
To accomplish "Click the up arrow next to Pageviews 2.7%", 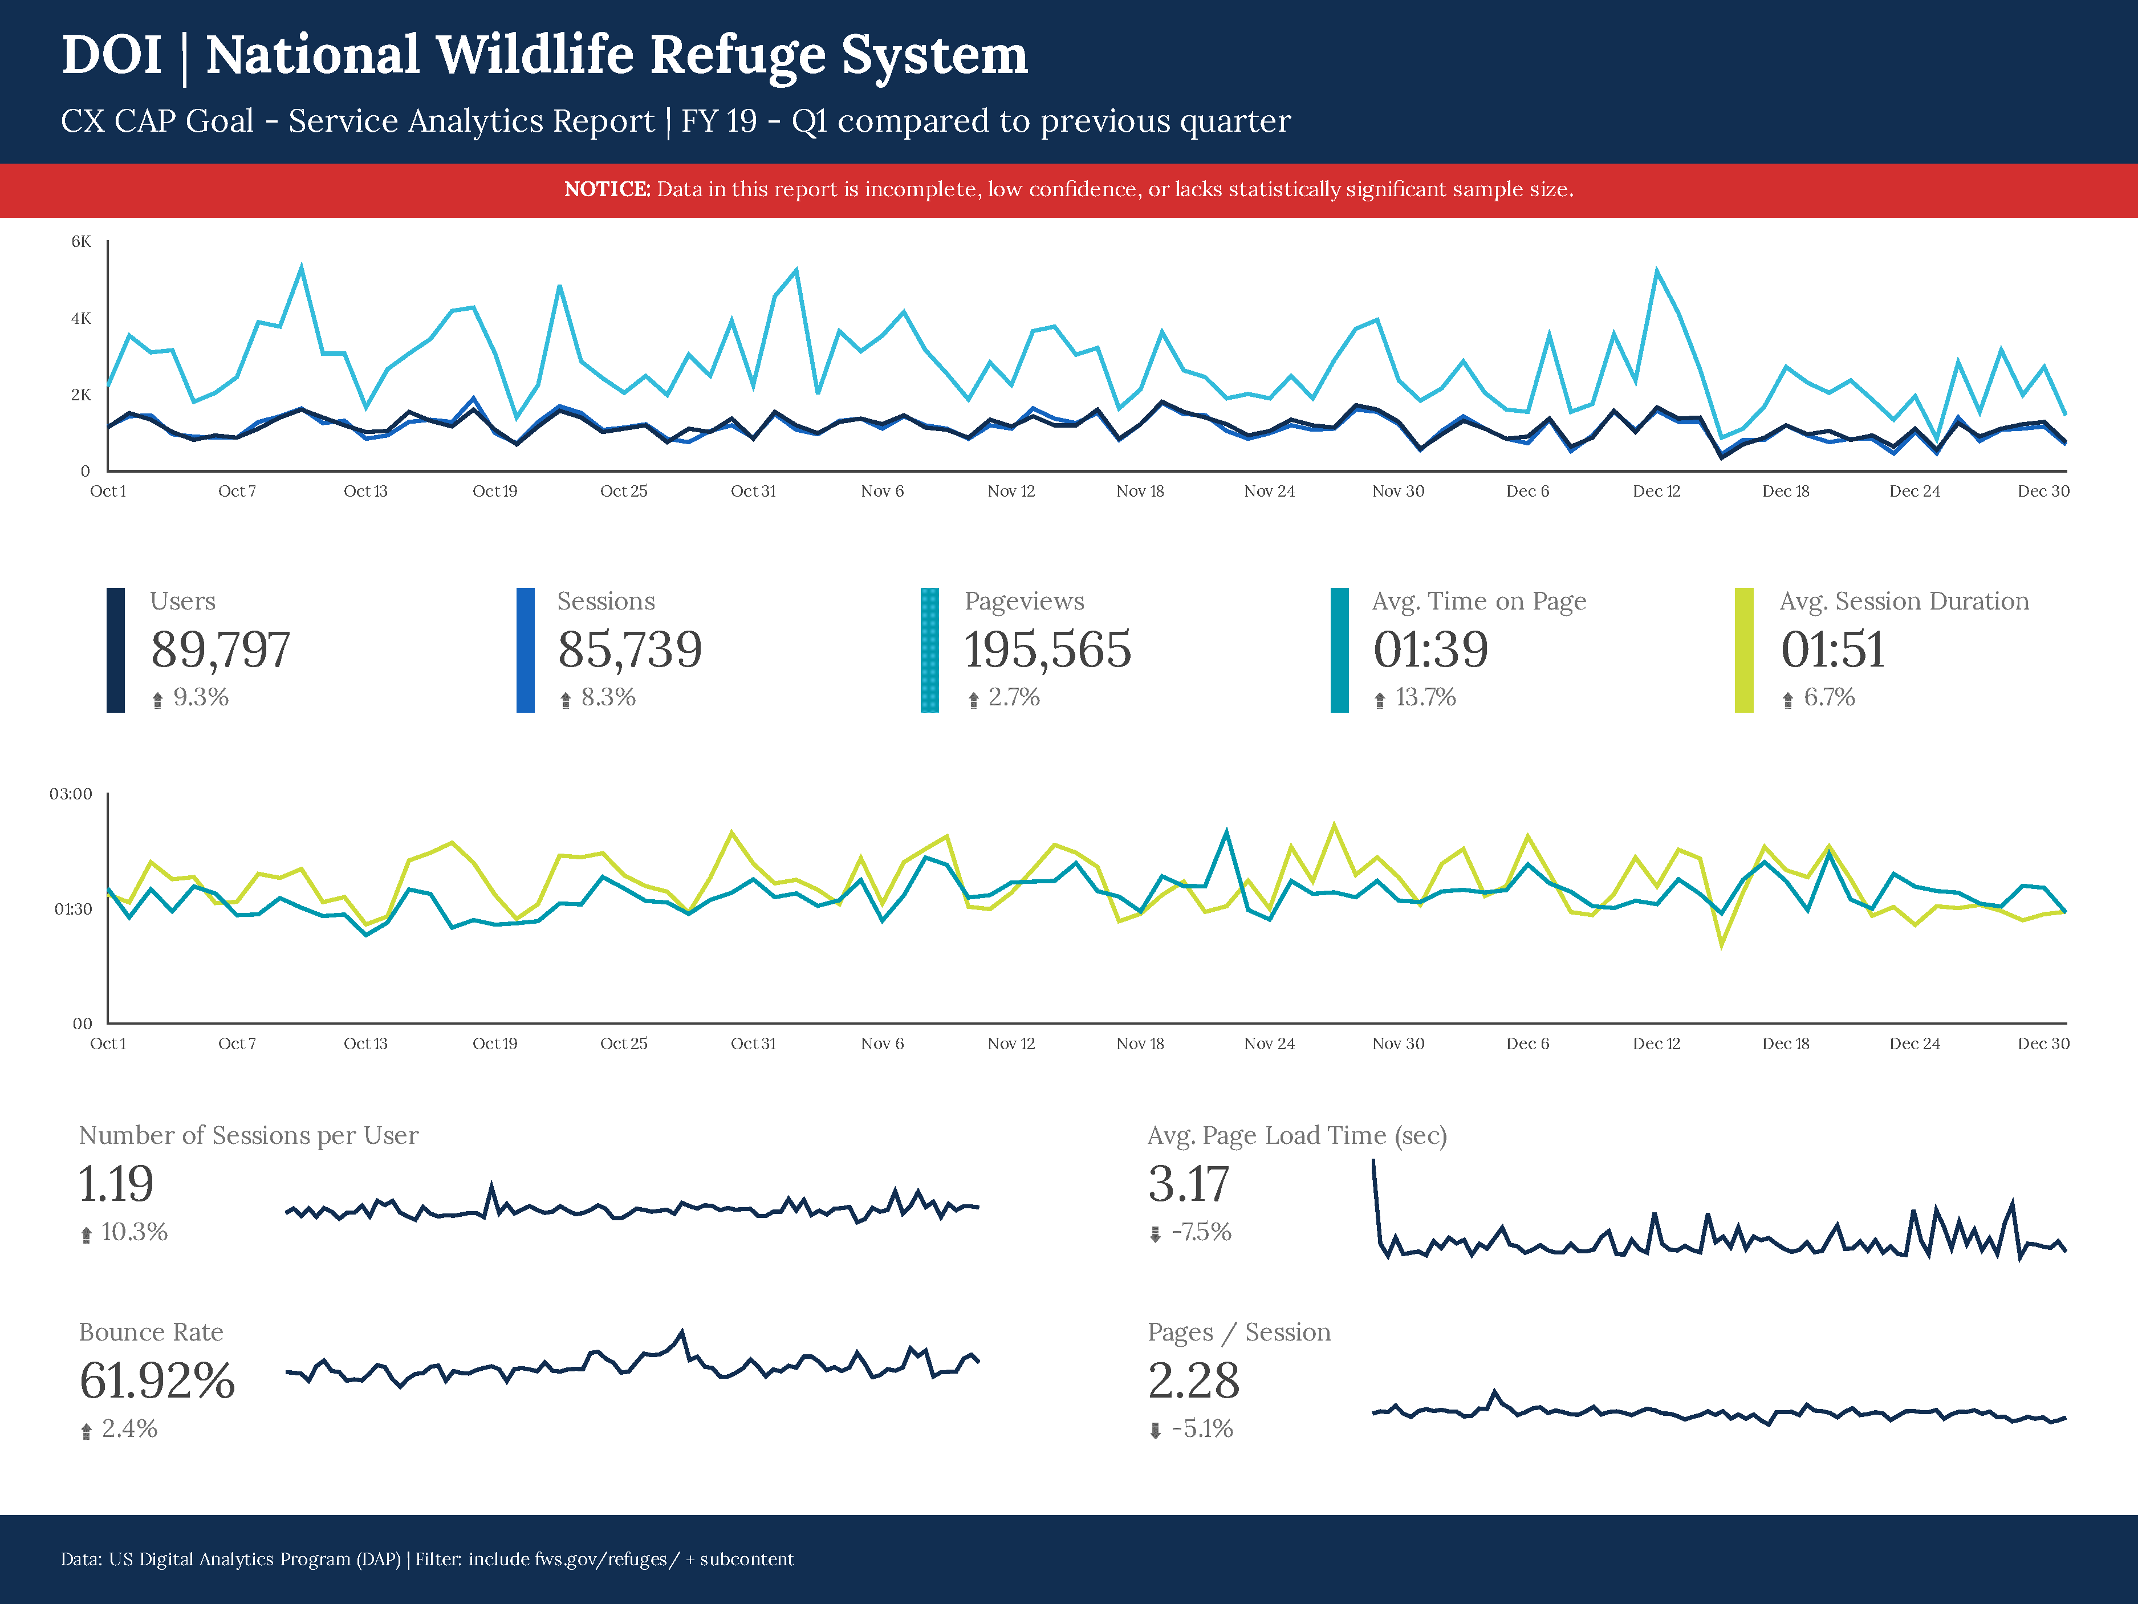I will point(973,700).
